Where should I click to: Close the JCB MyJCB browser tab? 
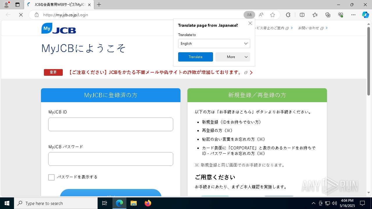click(89, 5)
